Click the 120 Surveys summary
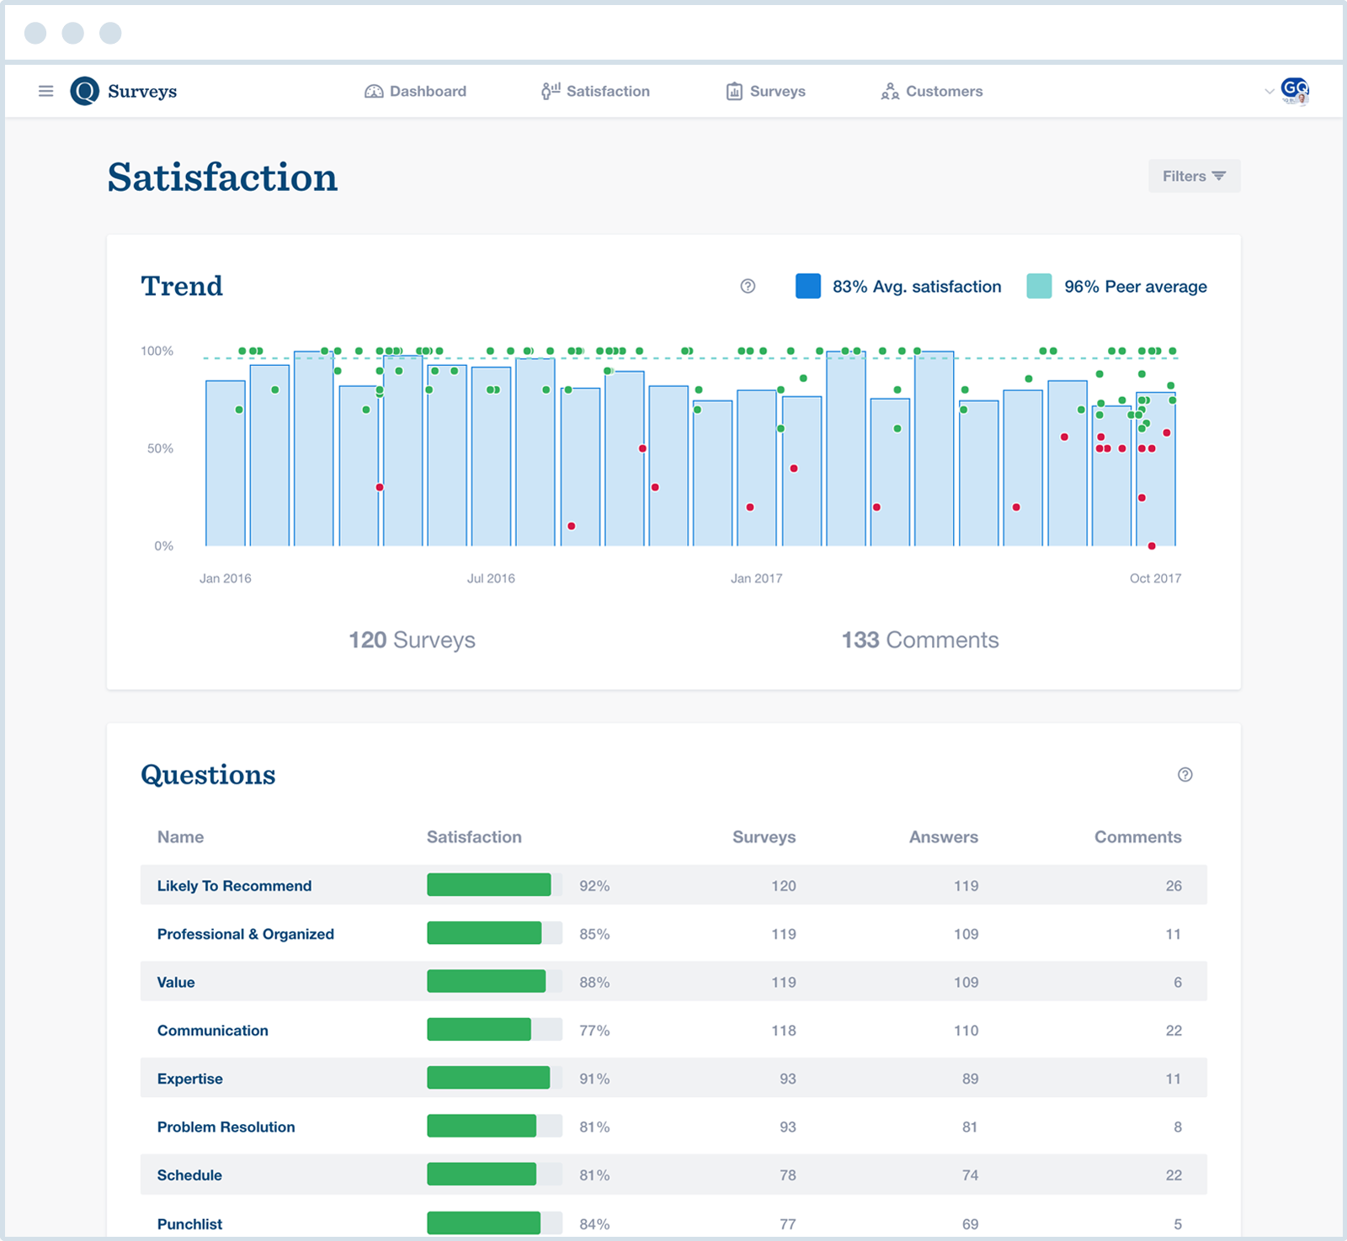The height and width of the screenshot is (1241, 1347). pyautogui.click(x=413, y=640)
